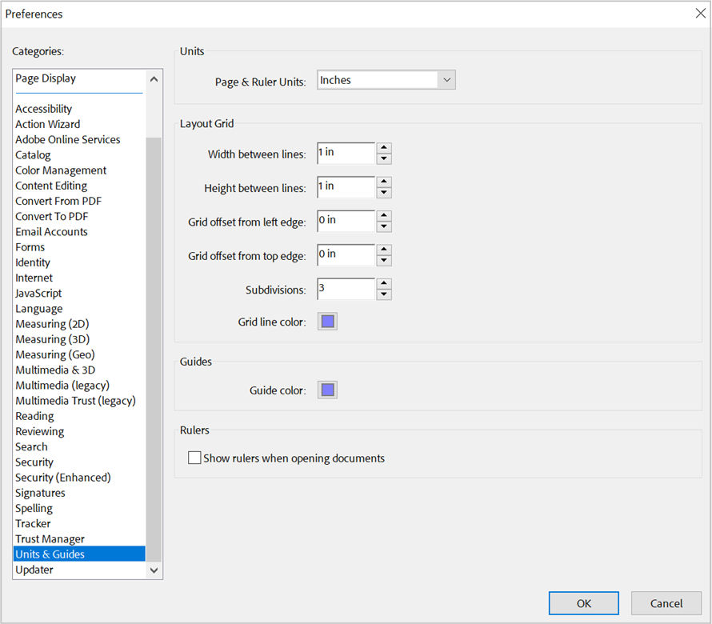Change the Guide color swatch
712x624 pixels.
click(327, 390)
